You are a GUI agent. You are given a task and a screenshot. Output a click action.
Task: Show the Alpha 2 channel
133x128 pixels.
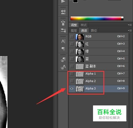72,81
